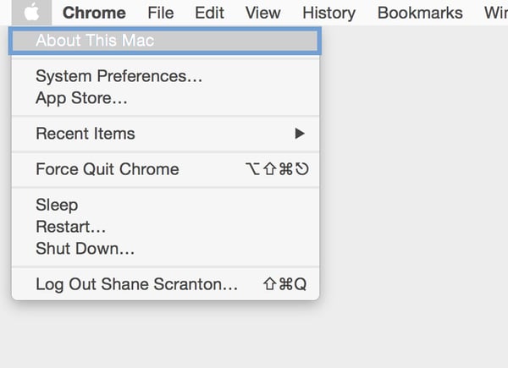Viewport: 508px width, 368px height.
Task: Select Shut Down…
Action: (165, 249)
